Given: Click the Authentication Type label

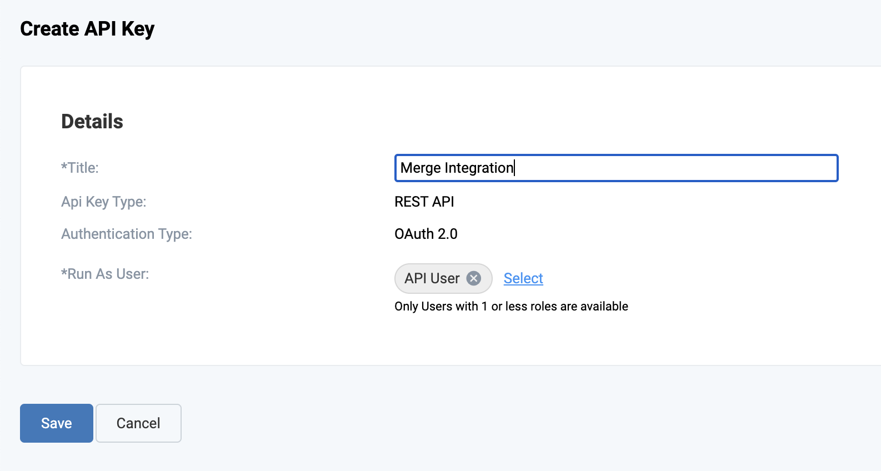Looking at the screenshot, I should (x=127, y=234).
